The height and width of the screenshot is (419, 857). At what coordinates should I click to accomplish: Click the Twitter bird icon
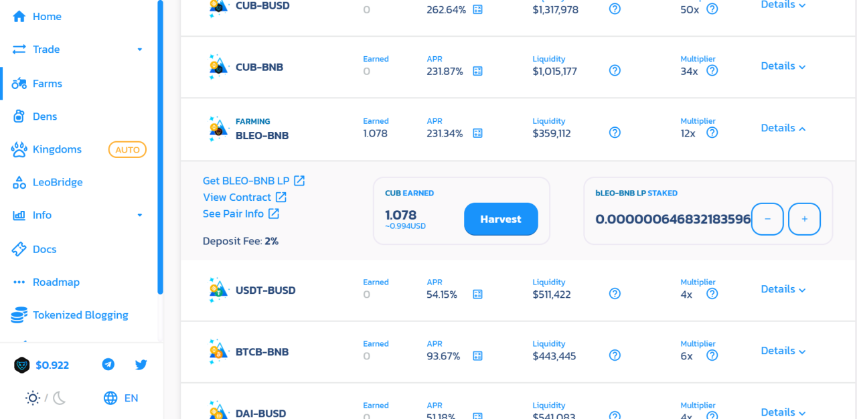pos(141,365)
